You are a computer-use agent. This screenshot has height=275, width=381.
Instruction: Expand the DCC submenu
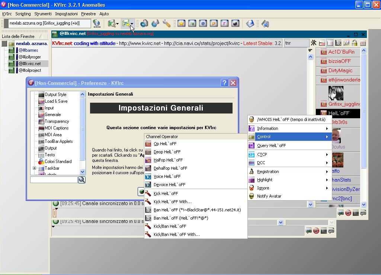(289, 163)
